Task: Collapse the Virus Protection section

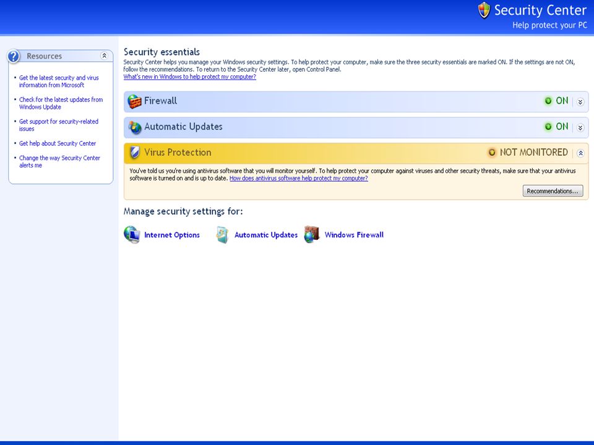Action: pyautogui.click(x=580, y=153)
